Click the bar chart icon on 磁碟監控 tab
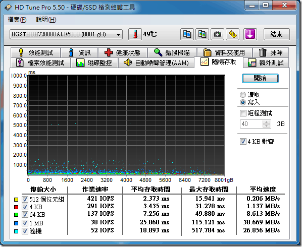 (x=80, y=63)
